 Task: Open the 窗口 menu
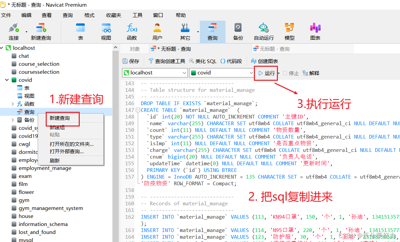158,15
